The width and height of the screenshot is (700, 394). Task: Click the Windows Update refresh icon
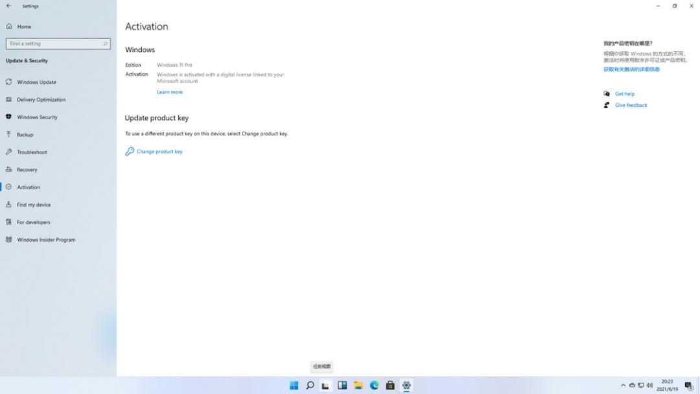tap(8, 82)
